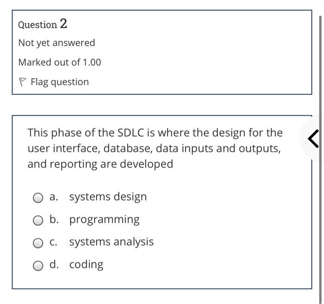Screen dimensions: 324x304
Task: Click the letter "a." option marker
Action: (54, 197)
